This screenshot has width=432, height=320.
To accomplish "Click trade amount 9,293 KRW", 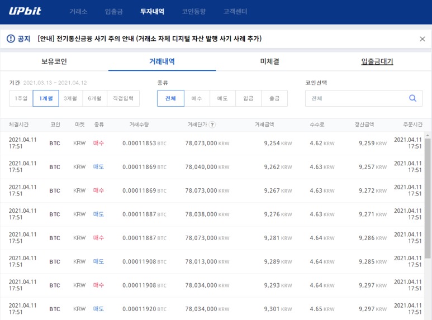I will coord(278,285).
